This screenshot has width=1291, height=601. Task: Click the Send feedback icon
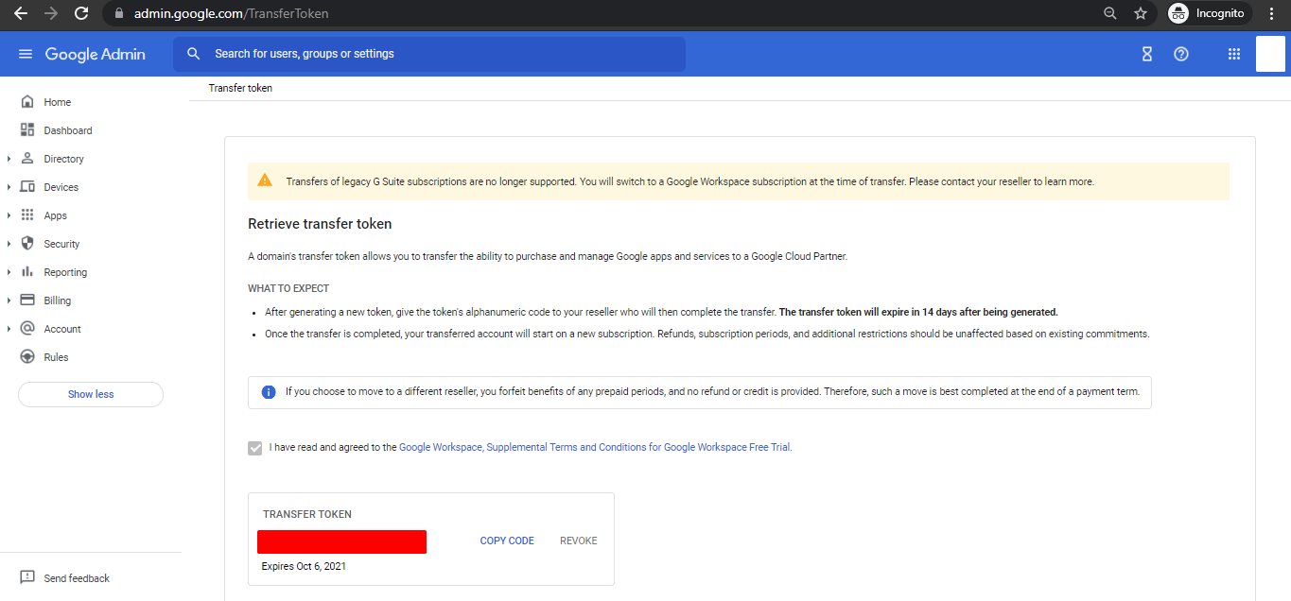pos(27,577)
